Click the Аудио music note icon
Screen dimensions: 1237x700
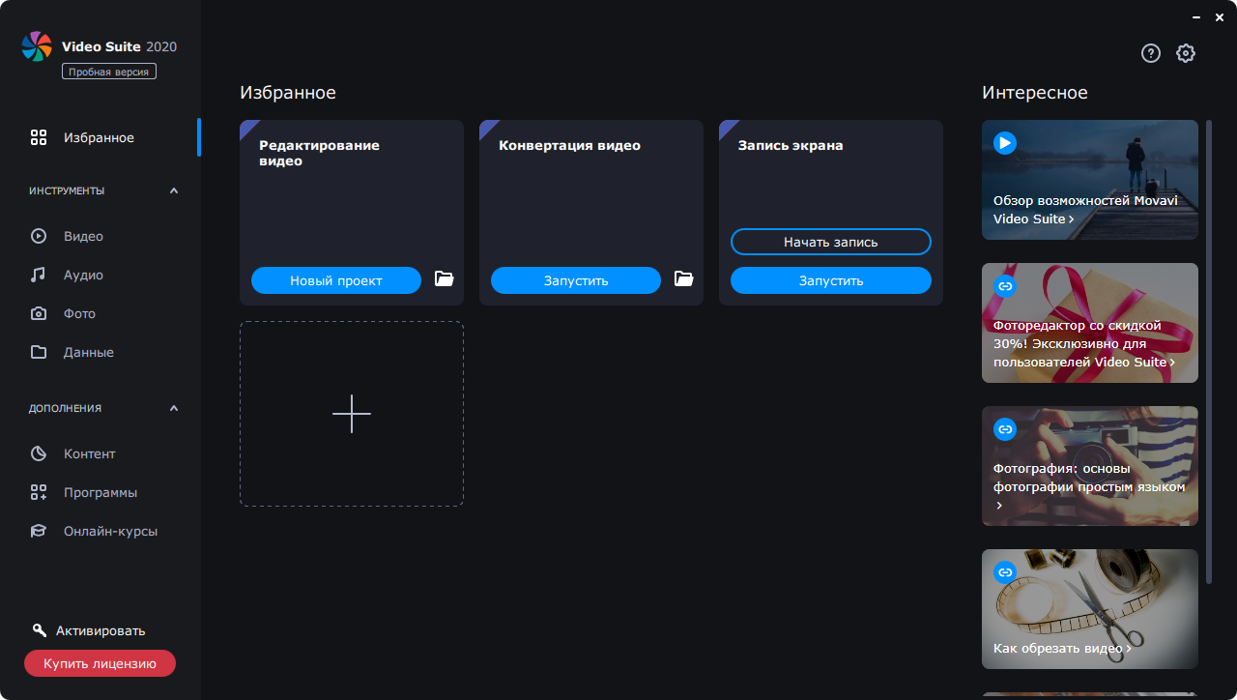[x=39, y=275]
